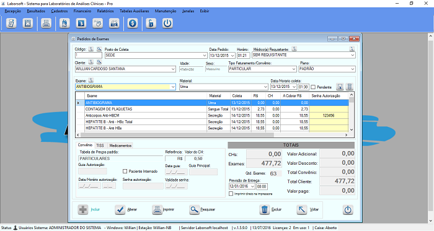This screenshot has width=434, height=231.
Task: Click the group photo toolbar icon
Action: point(114,23)
